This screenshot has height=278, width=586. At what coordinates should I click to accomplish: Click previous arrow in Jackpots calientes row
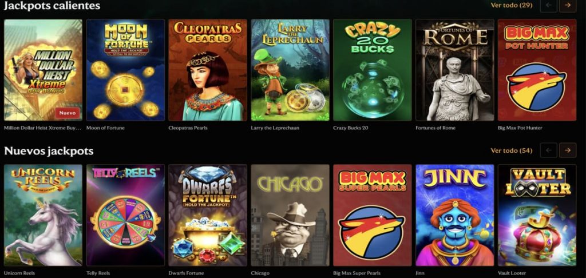(549, 5)
